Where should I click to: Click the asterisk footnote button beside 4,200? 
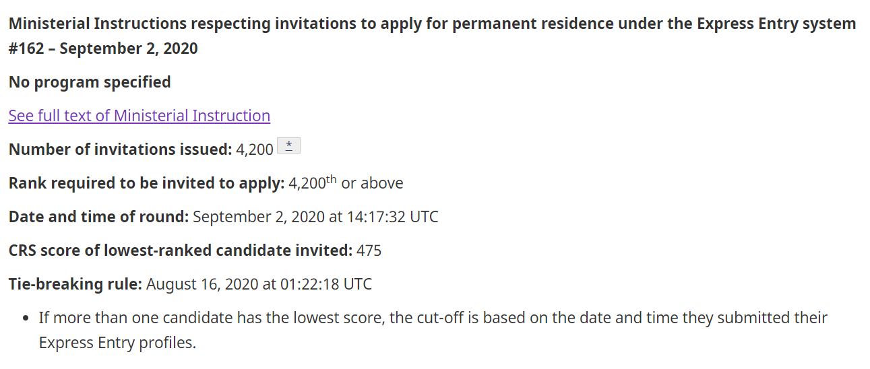tap(289, 146)
